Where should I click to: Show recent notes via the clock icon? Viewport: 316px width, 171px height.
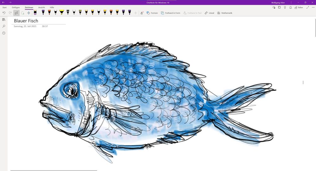pos(3,33)
